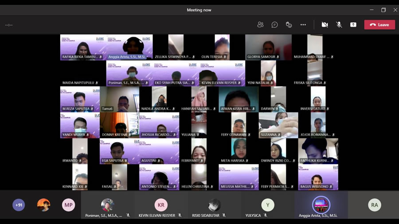Open the More actions ellipsis menu
This screenshot has height=224, width=399.
303,25
